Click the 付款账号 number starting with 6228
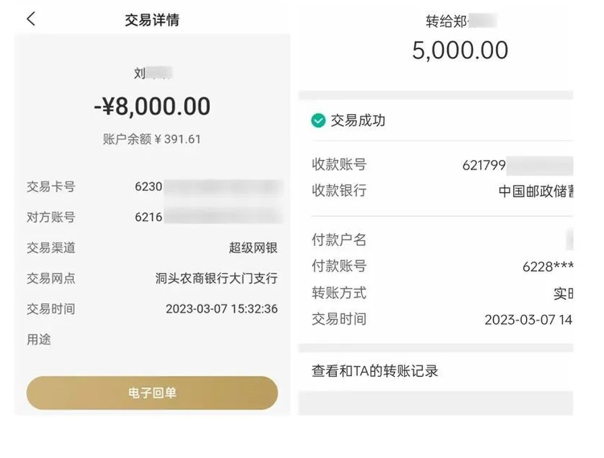The image size is (604, 458). click(x=547, y=266)
